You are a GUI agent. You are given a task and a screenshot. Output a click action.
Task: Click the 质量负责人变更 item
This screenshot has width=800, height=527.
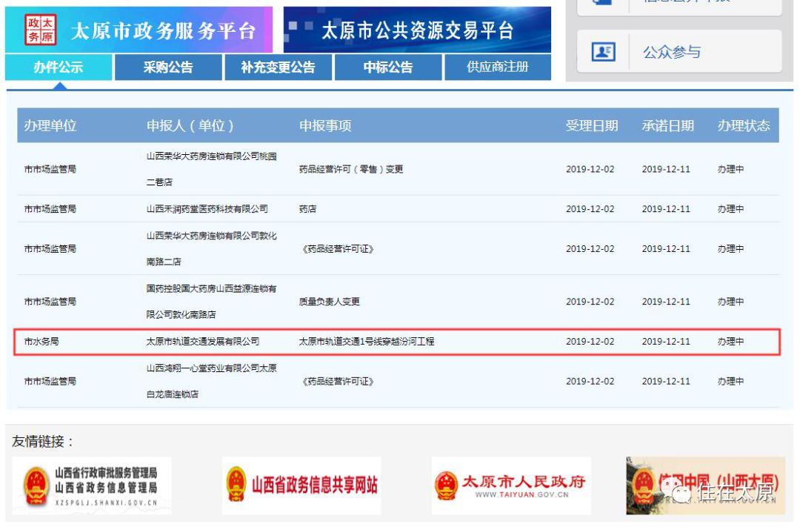(x=329, y=301)
